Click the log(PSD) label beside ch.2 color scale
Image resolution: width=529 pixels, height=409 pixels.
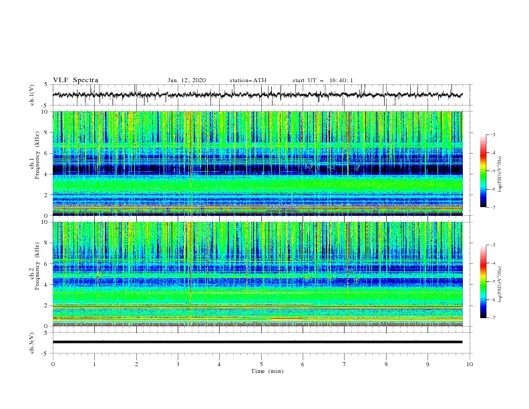click(500, 284)
